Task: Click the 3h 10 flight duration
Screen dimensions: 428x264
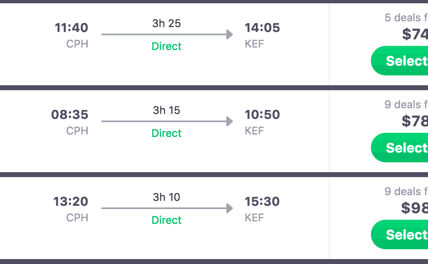Action: click(x=167, y=197)
